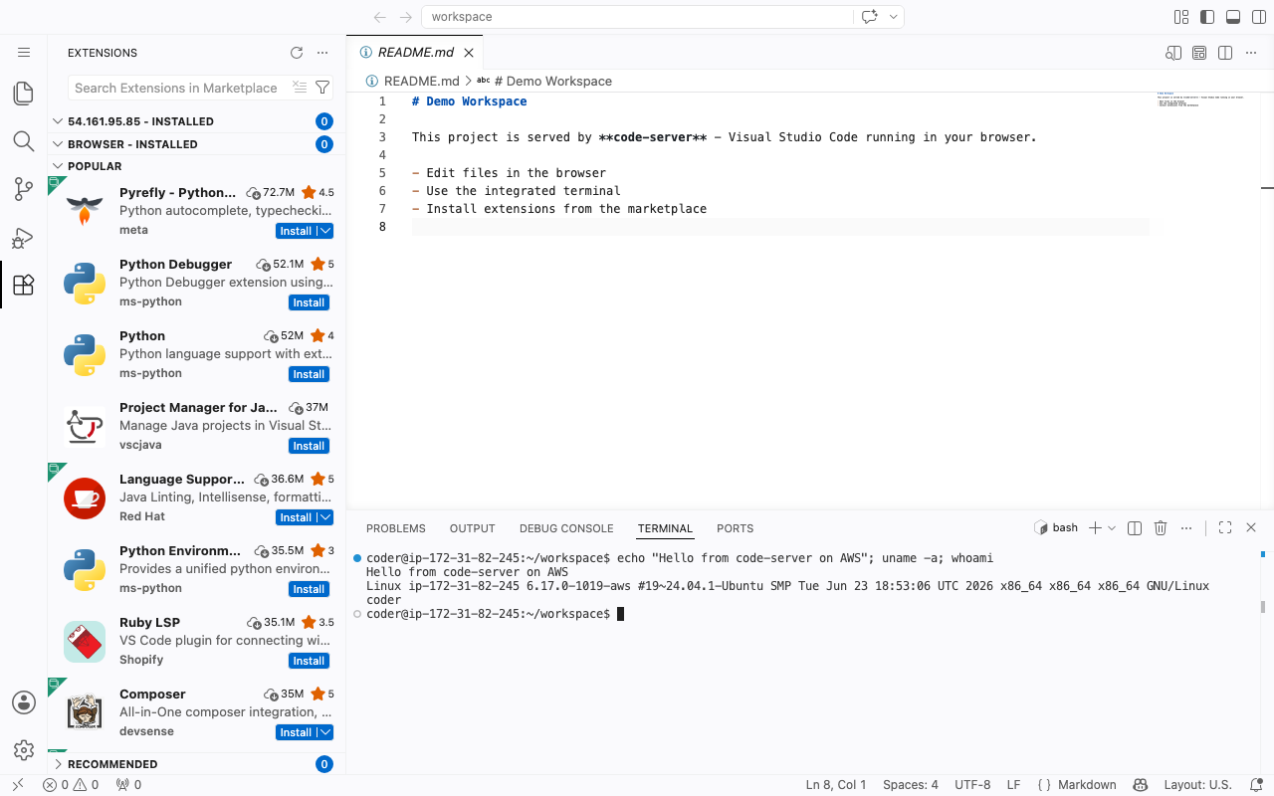
Task: Switch to the PORTS panel tab
Action: (x=735, y=528)
